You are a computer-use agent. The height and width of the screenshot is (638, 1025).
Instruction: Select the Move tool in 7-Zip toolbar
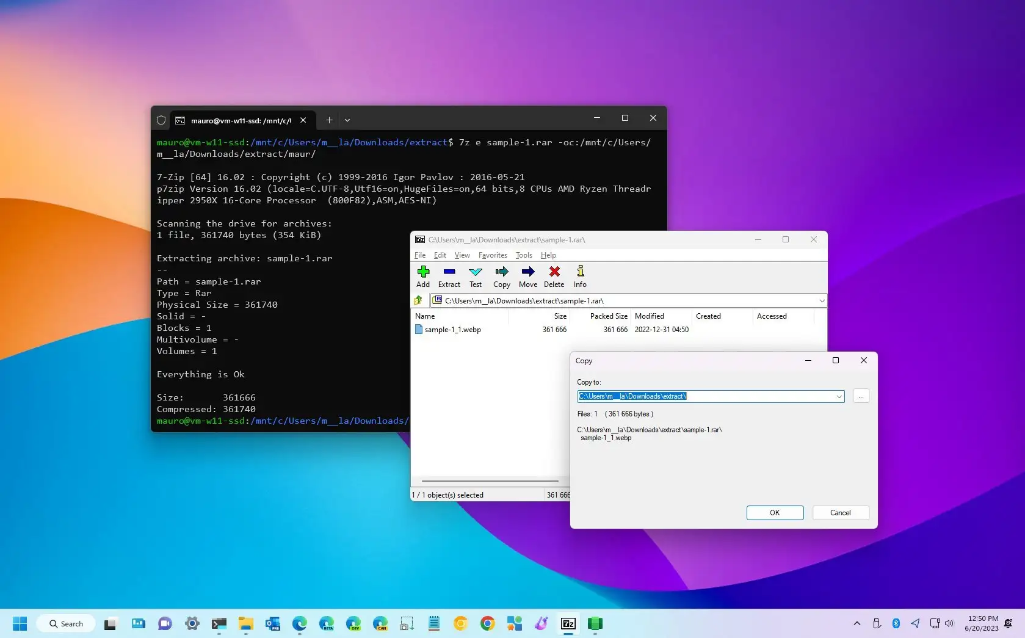(527, 277)
